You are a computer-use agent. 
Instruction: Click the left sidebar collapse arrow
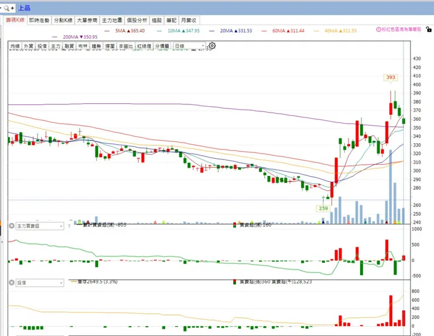click(2, 242)
